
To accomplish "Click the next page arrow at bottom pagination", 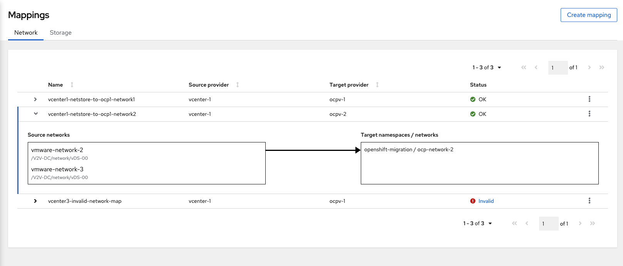I will tap(580, 223).
